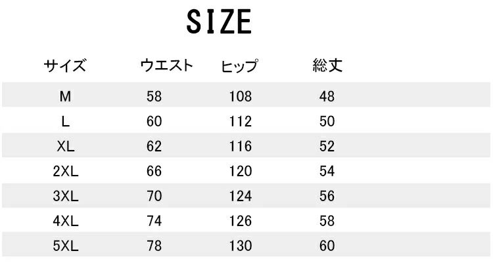Click the SIZE title heading

click(220, 22)
